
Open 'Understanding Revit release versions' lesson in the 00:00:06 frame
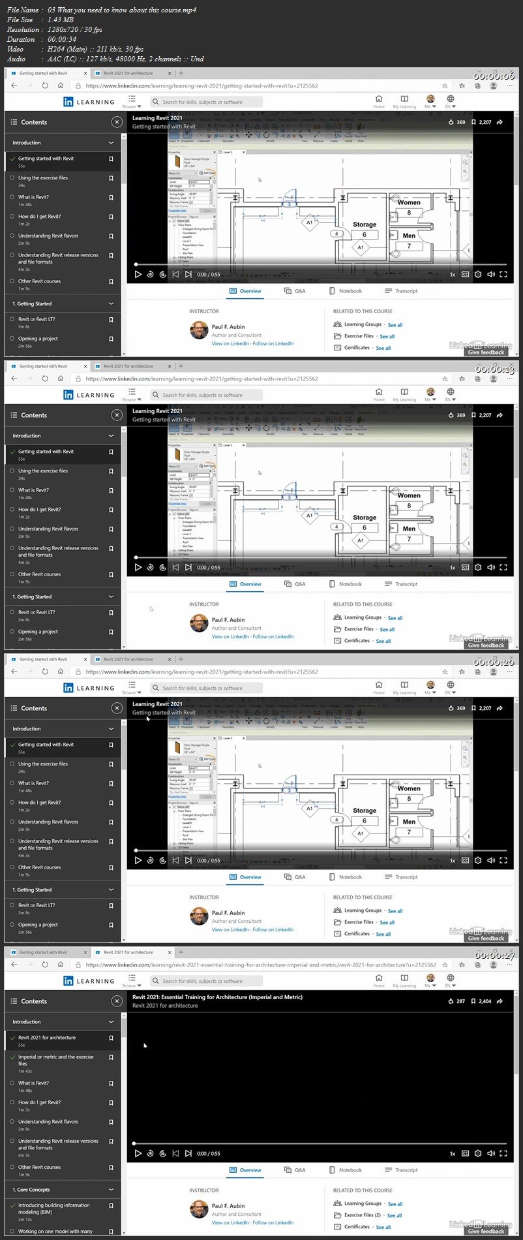[x=58, y=258]
